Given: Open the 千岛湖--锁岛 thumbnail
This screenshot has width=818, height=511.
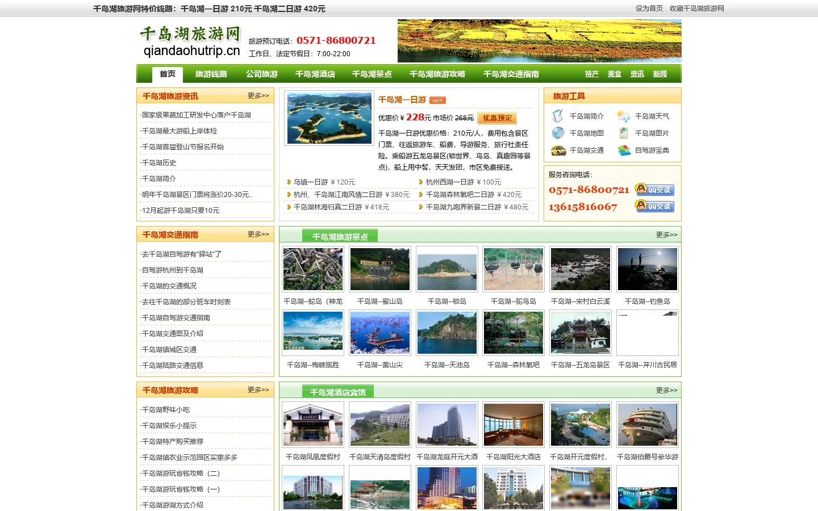Looking at the screenshot, I should click(x=447, y=269).
